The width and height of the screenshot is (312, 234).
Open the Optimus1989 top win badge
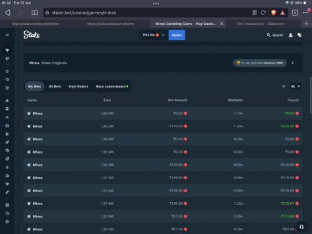(x=260, y=63)
